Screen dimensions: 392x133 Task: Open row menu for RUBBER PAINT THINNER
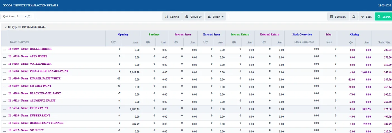4,124
